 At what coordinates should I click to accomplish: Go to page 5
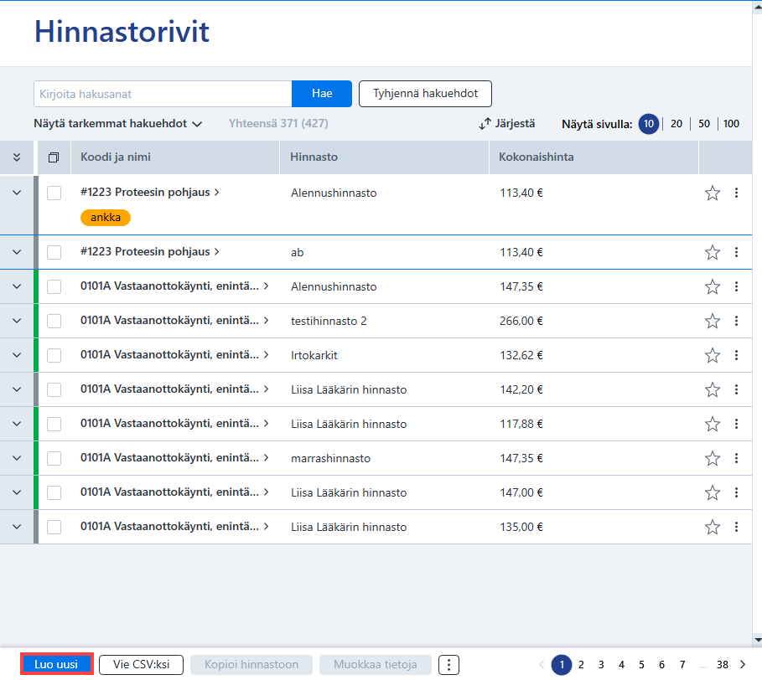(x=641, y=664)
